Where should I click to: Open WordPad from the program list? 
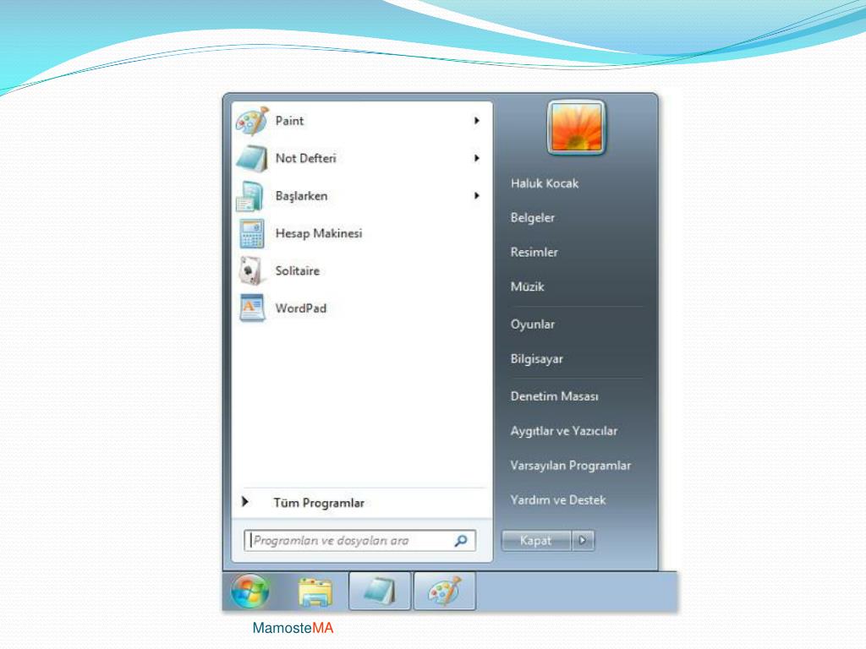pos(300,308)
